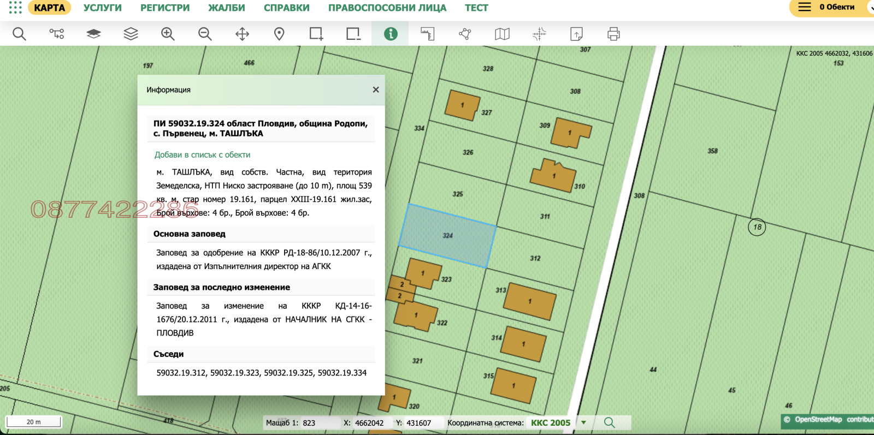Expand the coordinate system dropdown arrow
Screen dimensions: 874x435
[x=583, y=422]
